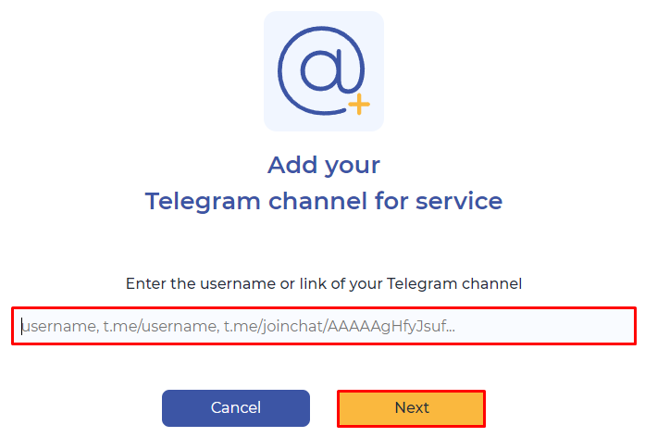Click the yellow plus sign on the @ icon
Image resolution: width=645 pixels, height=437 pixels.
(359, 104)
